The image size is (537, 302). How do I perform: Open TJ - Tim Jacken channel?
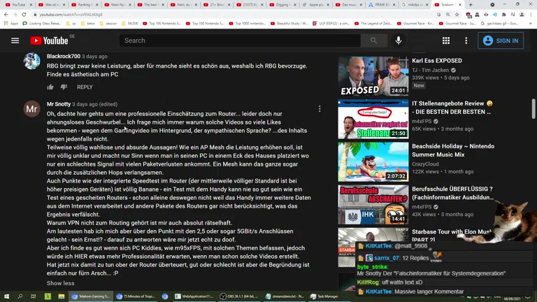point(430,70)
